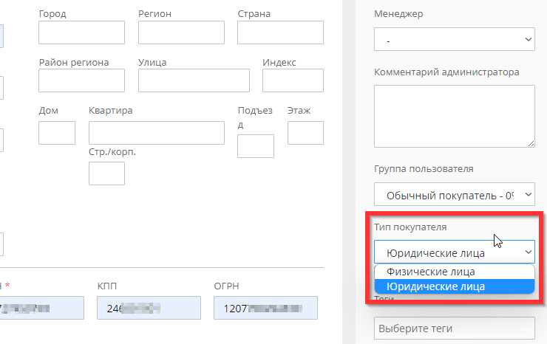Focus the Страна text field

pos(280,33)
